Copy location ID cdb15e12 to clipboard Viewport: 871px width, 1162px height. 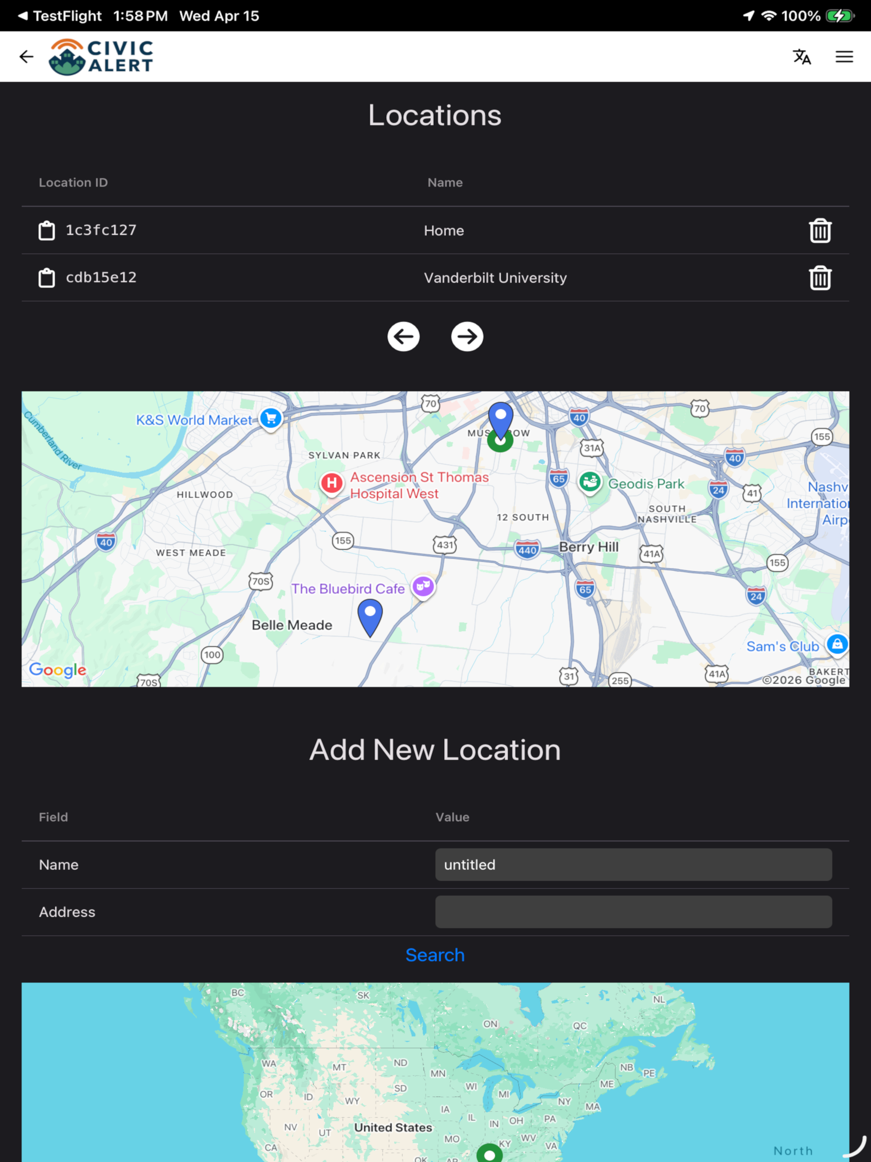click(47, 278)
